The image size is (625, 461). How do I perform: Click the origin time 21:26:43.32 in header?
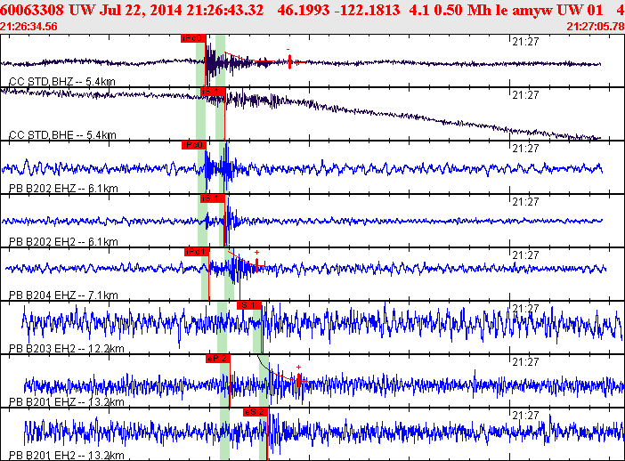click(225, 10)
